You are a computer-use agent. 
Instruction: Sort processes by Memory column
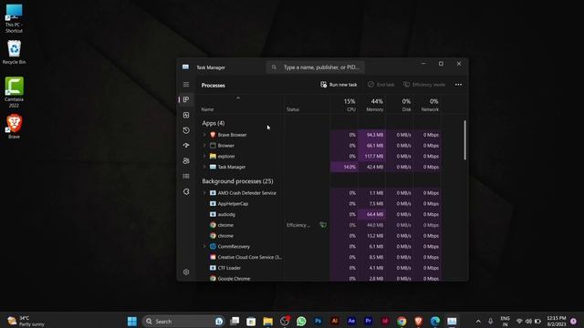[374, 105]
